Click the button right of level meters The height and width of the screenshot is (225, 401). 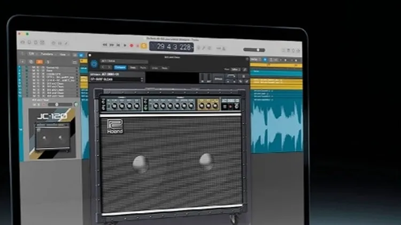(x=218, y=79)
